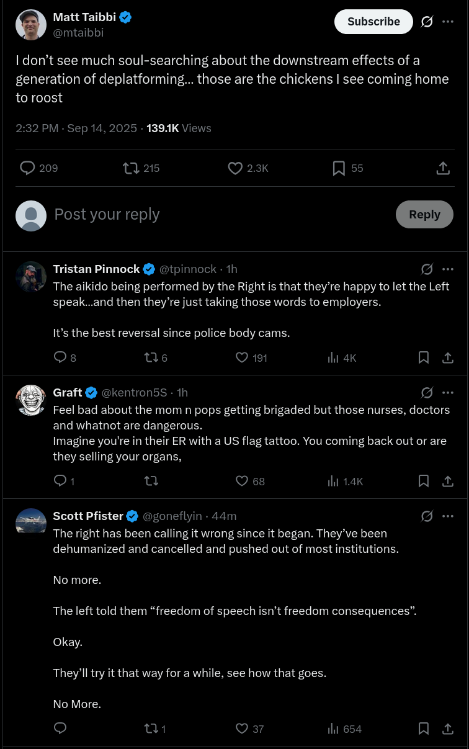Like Tristan Pinnock's reply

pyautogui.click(x=242, y=357)
